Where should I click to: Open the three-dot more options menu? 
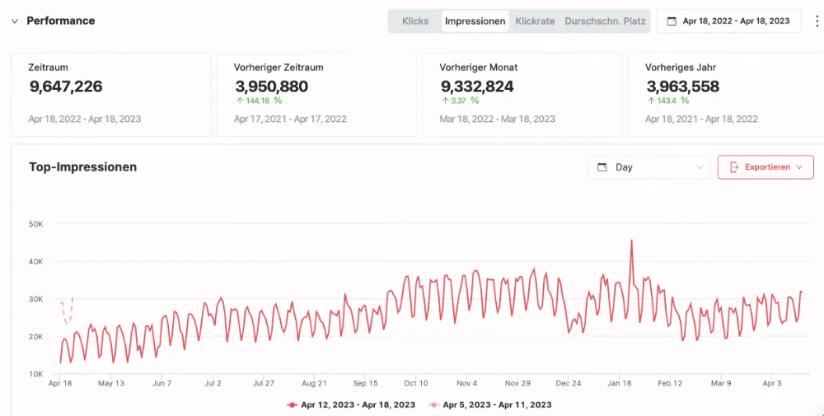817,21
